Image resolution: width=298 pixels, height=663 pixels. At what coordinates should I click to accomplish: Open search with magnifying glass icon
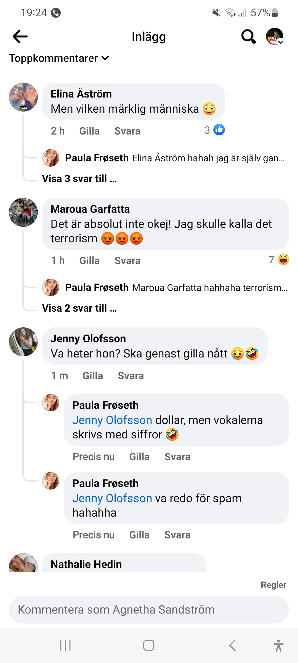coord(248,36)
